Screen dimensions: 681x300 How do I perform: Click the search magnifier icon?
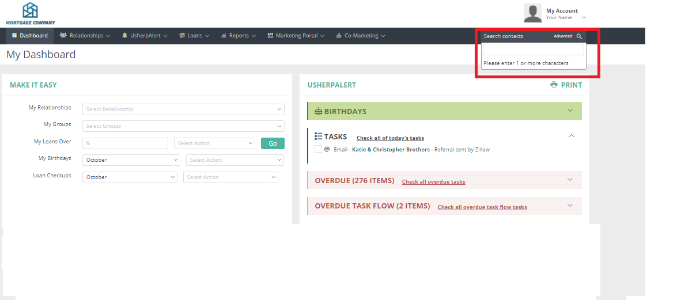click(x=579, y=36)
